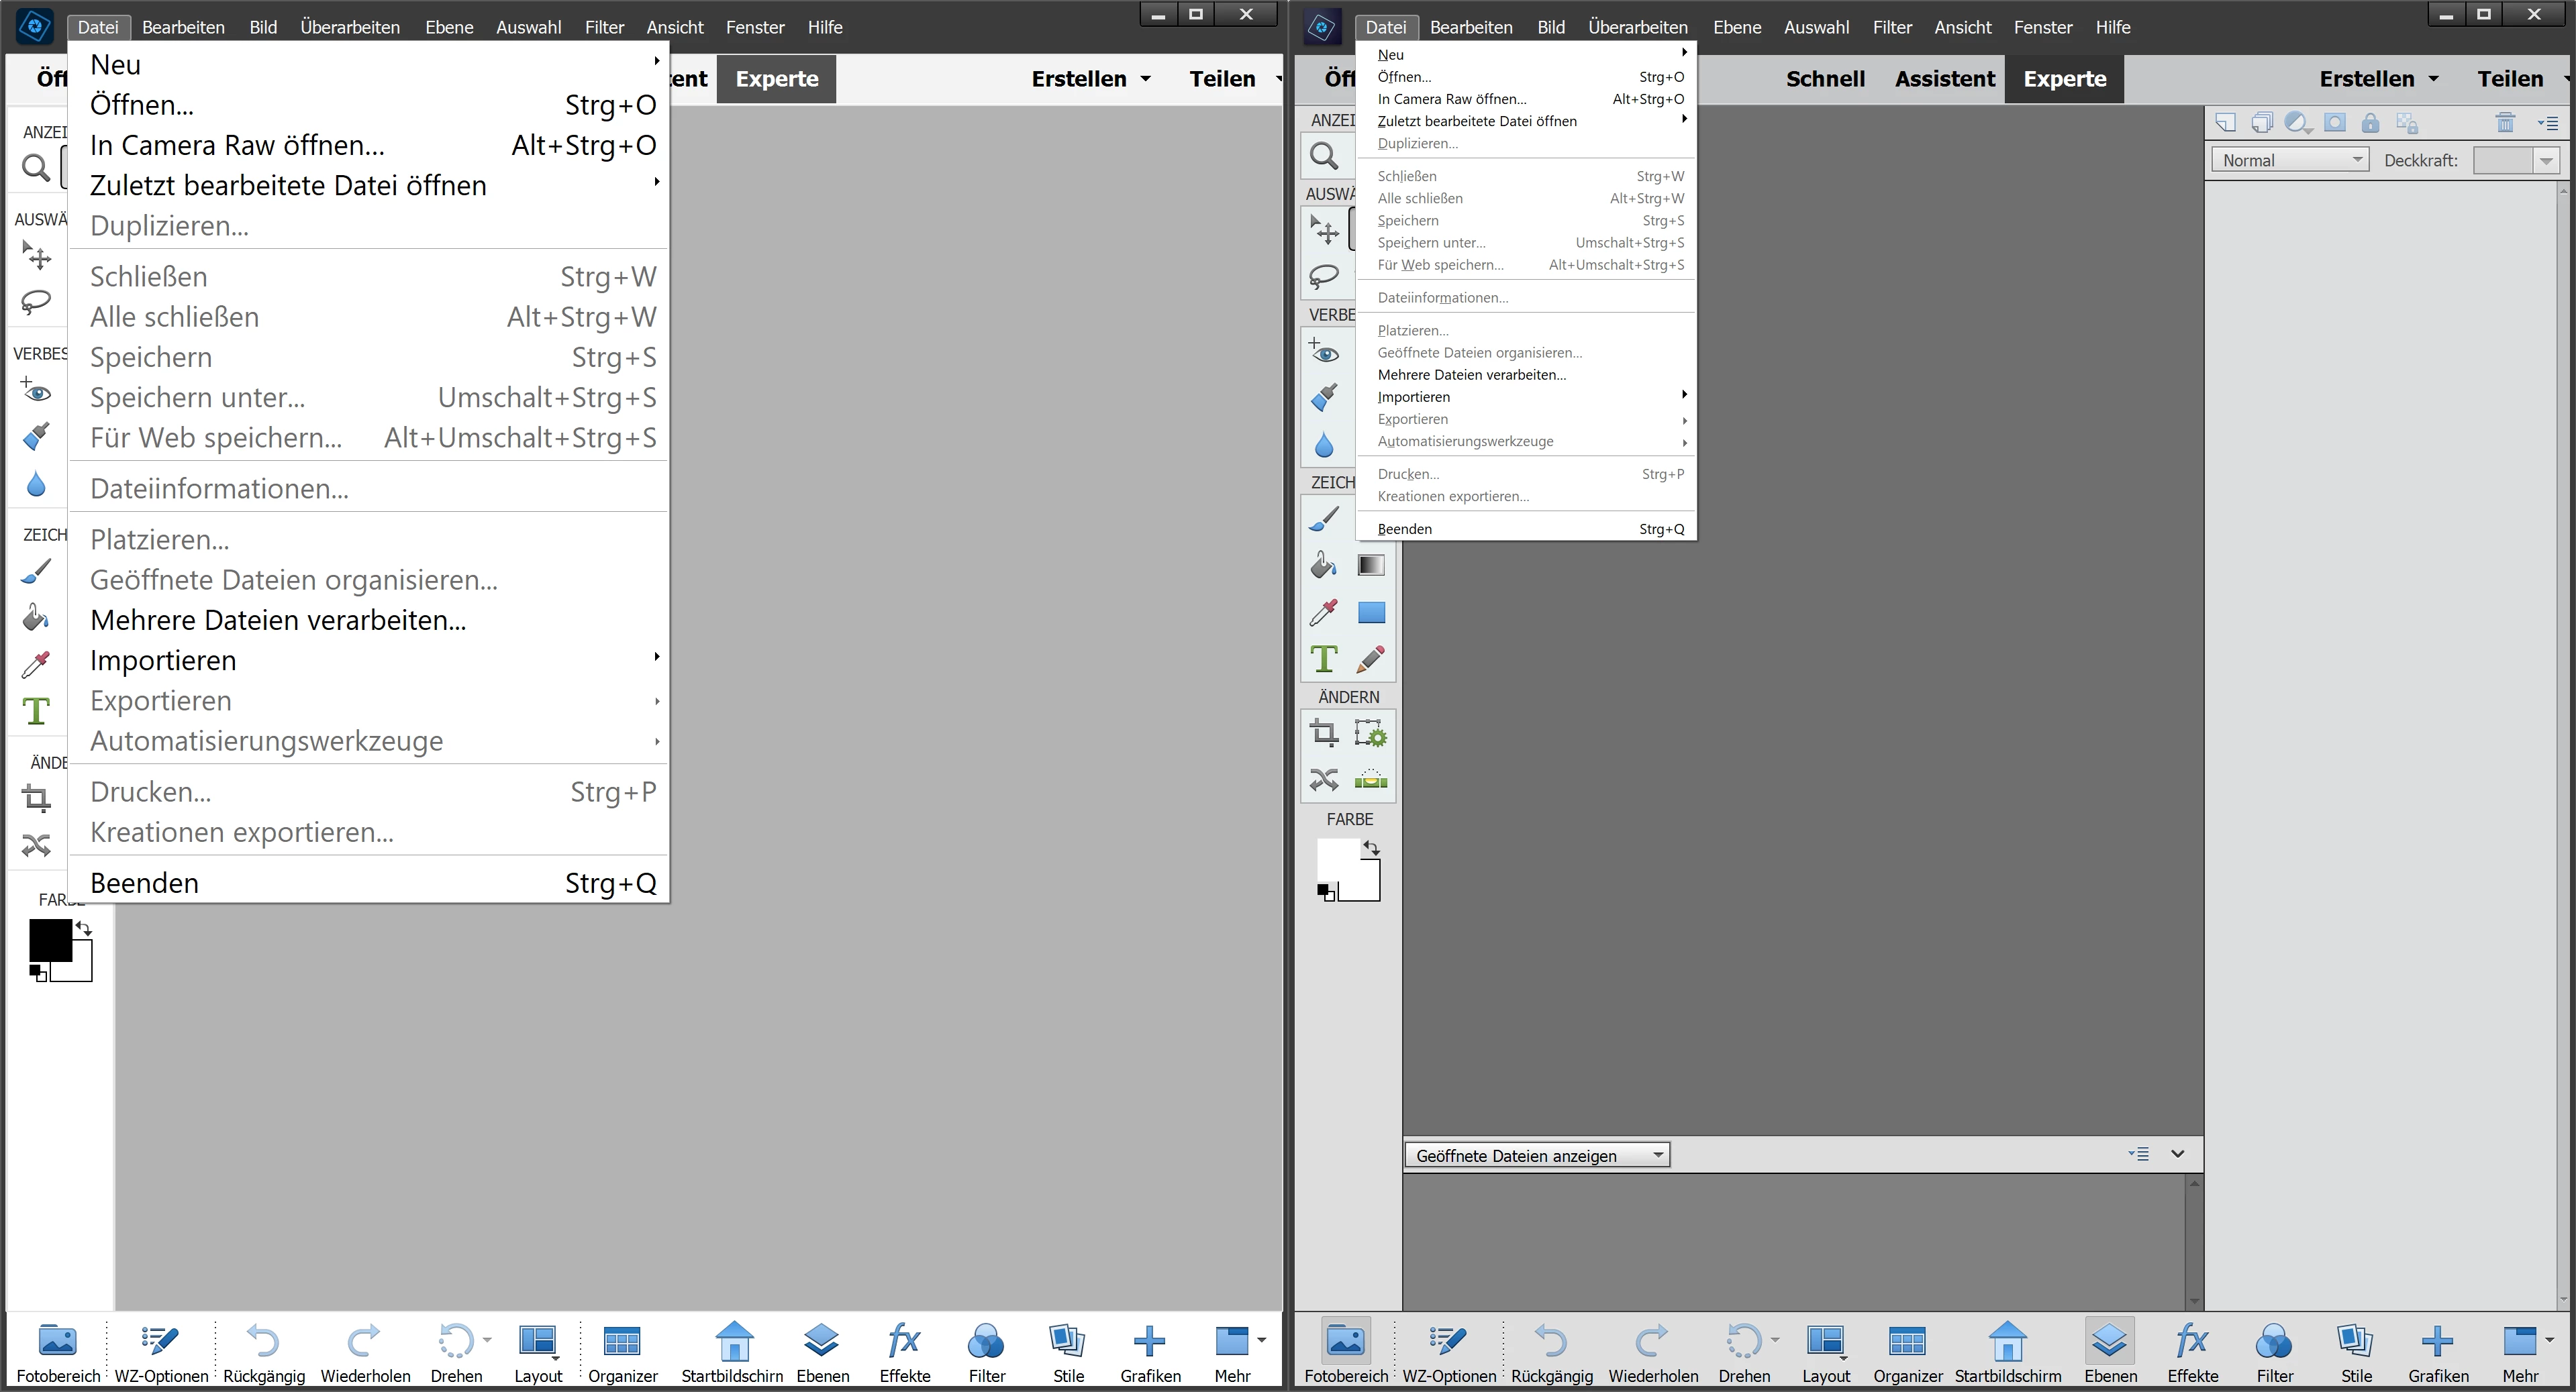Open adjustment layer half-circle icon
The image size is (2576, 1392).
coord(2297,123)
